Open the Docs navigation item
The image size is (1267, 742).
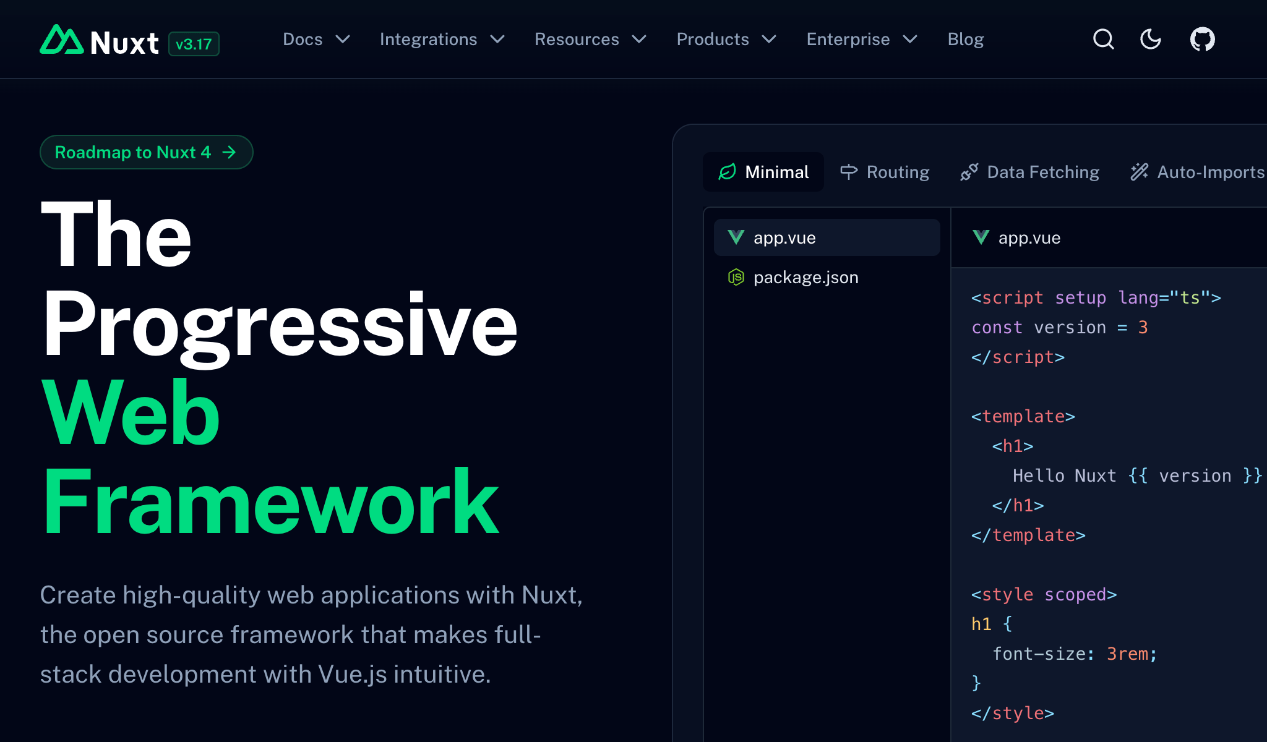tap(303, 40)
